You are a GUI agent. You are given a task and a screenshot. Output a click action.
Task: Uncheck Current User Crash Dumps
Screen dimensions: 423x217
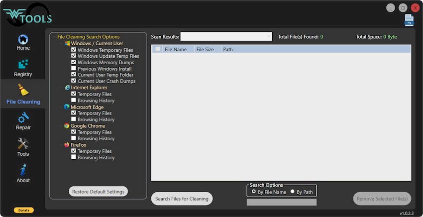(x=73, y=81)
